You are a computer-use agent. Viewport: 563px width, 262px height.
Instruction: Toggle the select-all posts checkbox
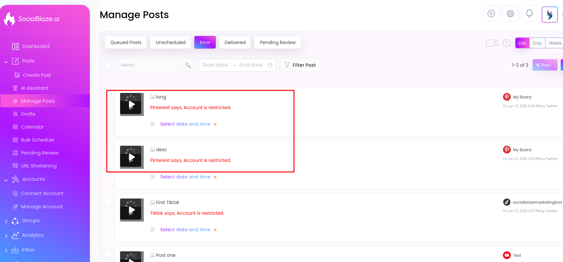pyautogui.click(x=108, y=65)
